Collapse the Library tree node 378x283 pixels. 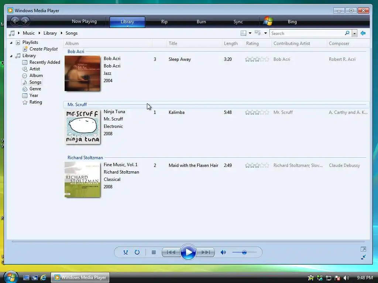(11, 56)
